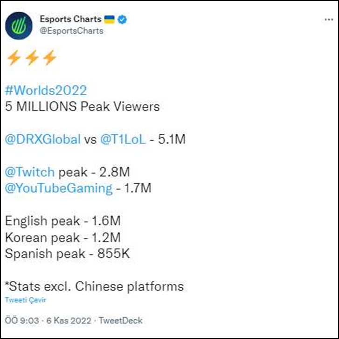The height and width of the screenshot is (339, 339).
Task: View the @YouTubeGaming mention
Action: (x=59, y=188)
